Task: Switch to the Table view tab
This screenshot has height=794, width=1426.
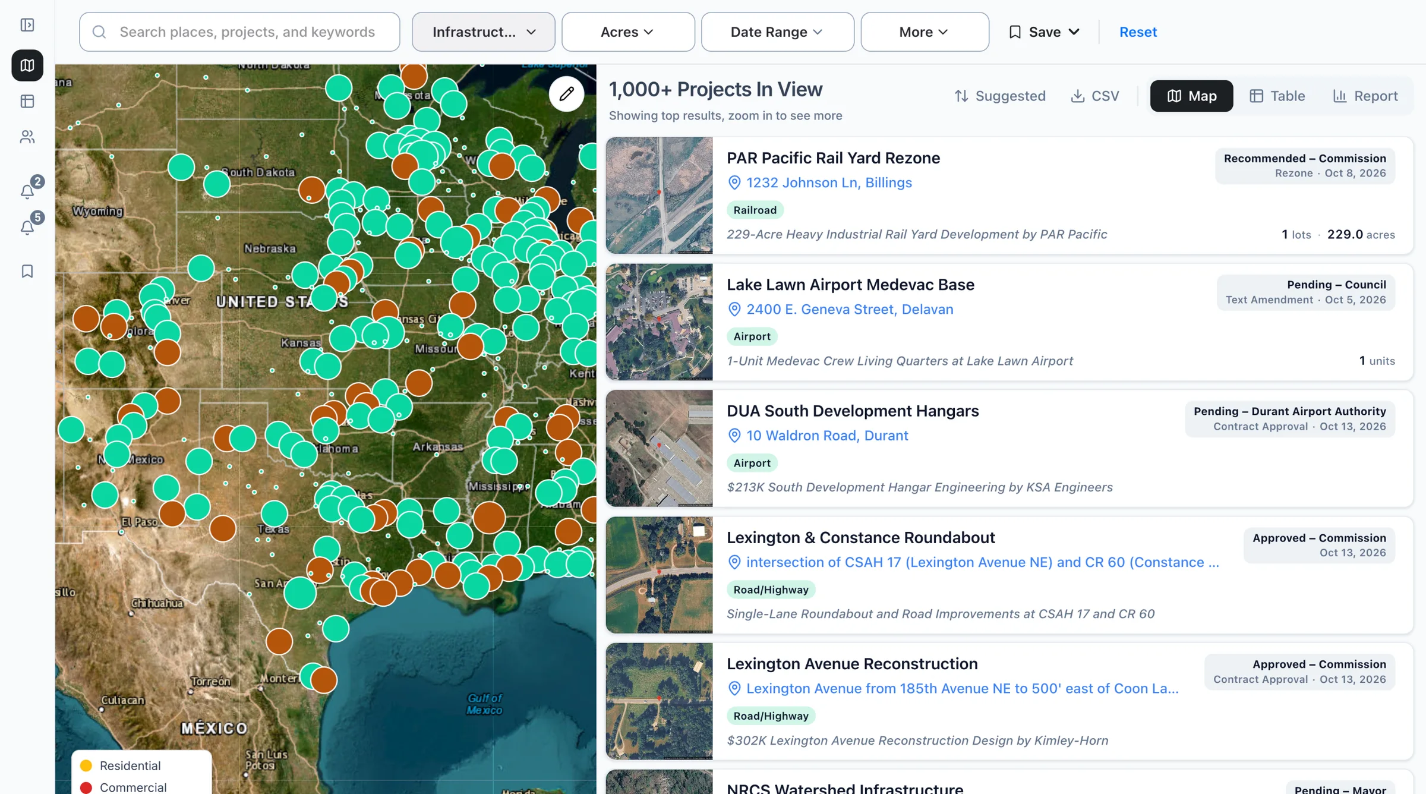Action: click(x=1277, y=96)
